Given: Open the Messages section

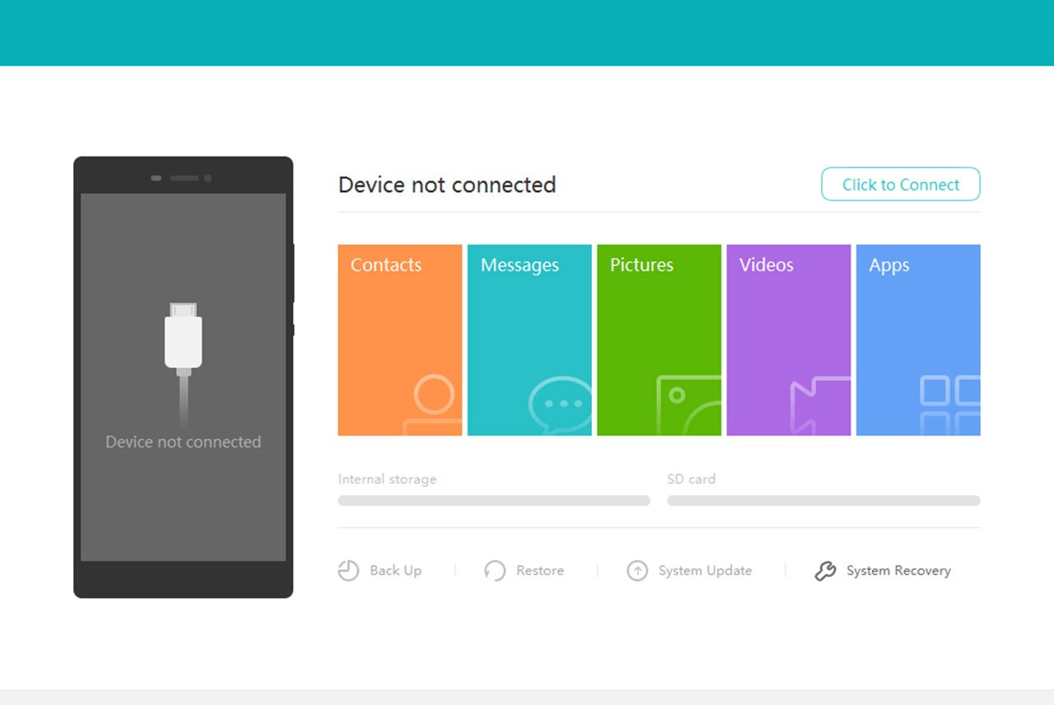Looking at the screenshot, I should click(529, 339).
